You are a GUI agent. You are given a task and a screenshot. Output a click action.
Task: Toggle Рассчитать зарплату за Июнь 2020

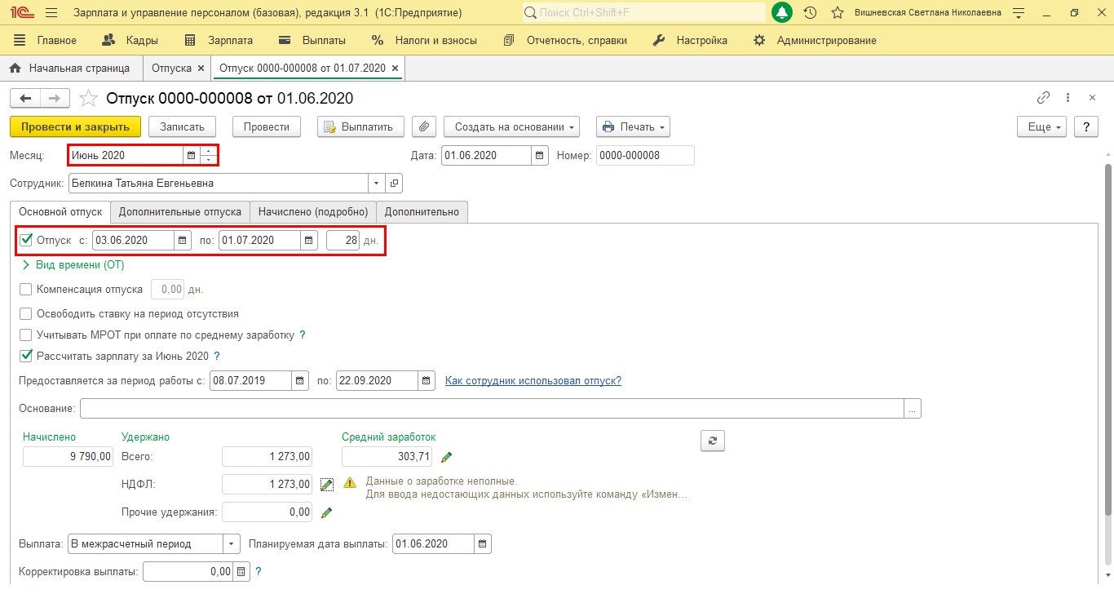[x=26, y=356]
